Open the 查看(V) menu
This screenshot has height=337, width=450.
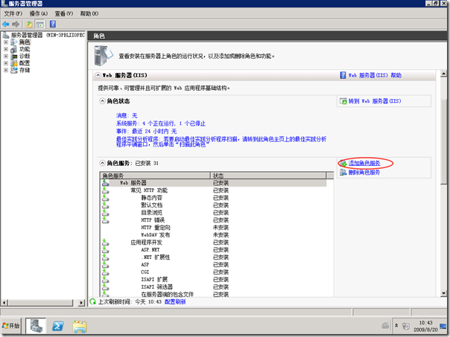click(x=64, y=13)
